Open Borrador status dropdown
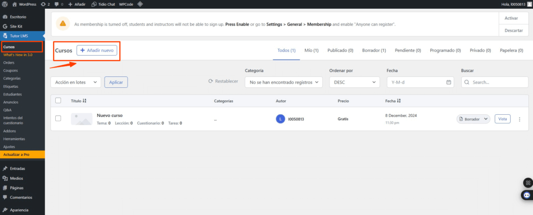533x215 pixels. click(x=473, y=119)
